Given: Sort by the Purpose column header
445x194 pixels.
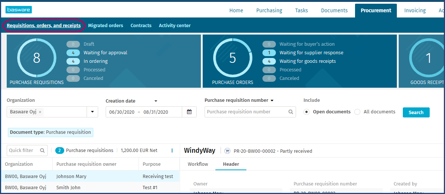Looking at the screenshot, I should click(152, 164).
